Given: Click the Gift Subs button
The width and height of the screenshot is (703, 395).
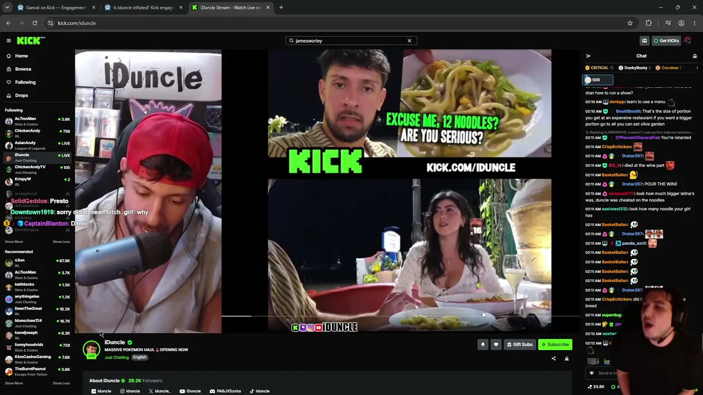Looking at the screenshot, I should [520, 345].
